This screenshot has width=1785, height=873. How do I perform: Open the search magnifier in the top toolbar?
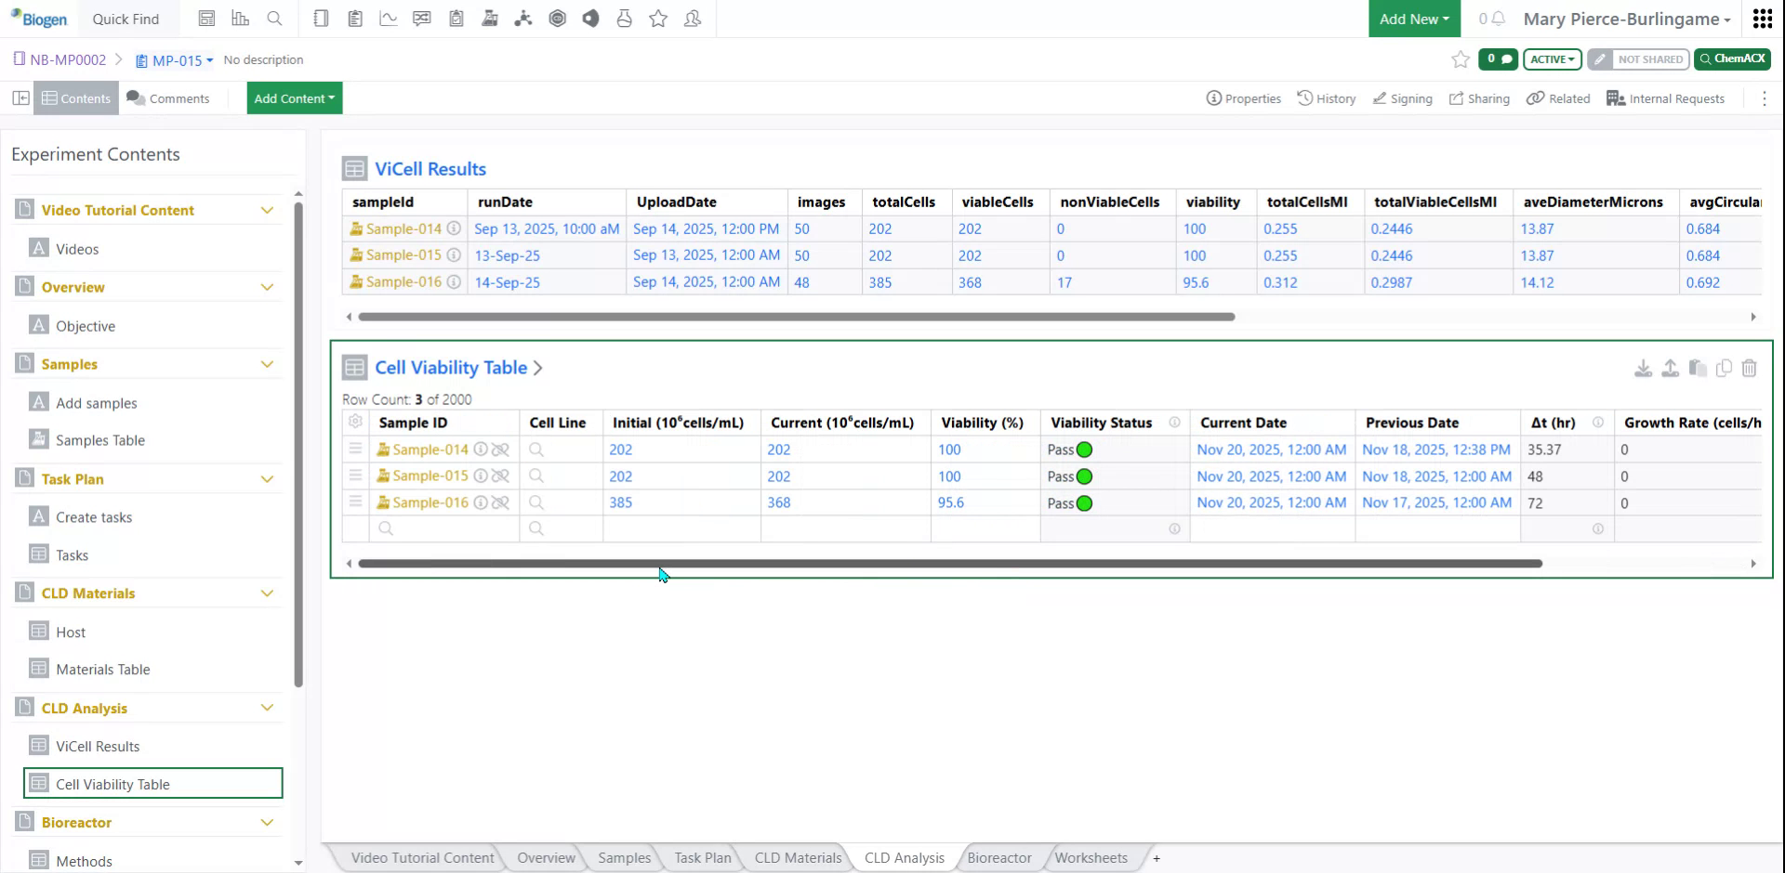click(x=275, y=19)
